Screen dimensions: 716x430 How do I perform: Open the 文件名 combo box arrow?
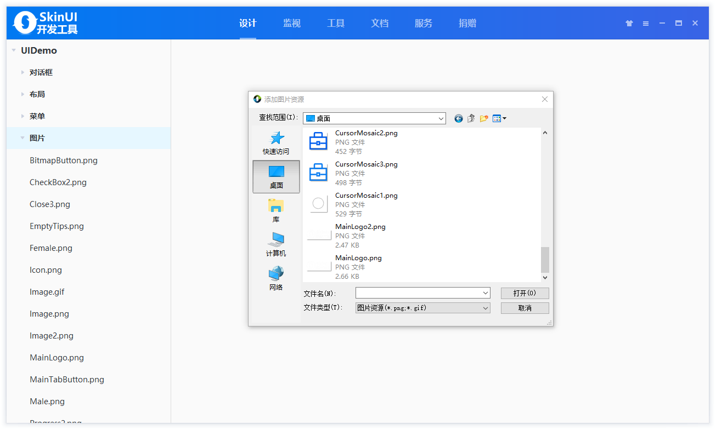tap(486, 293)
